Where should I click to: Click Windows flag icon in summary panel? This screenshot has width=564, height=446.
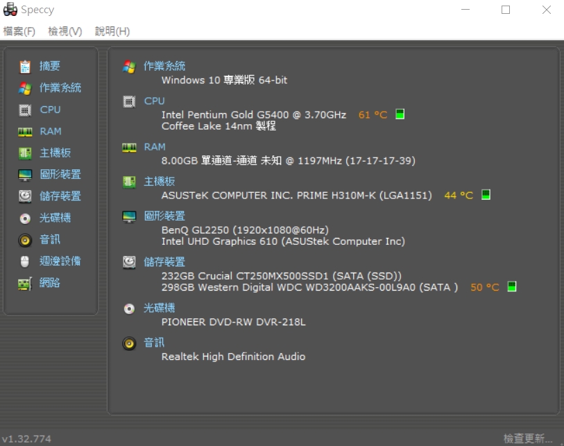pyautogui.click(x=129, y=67)
